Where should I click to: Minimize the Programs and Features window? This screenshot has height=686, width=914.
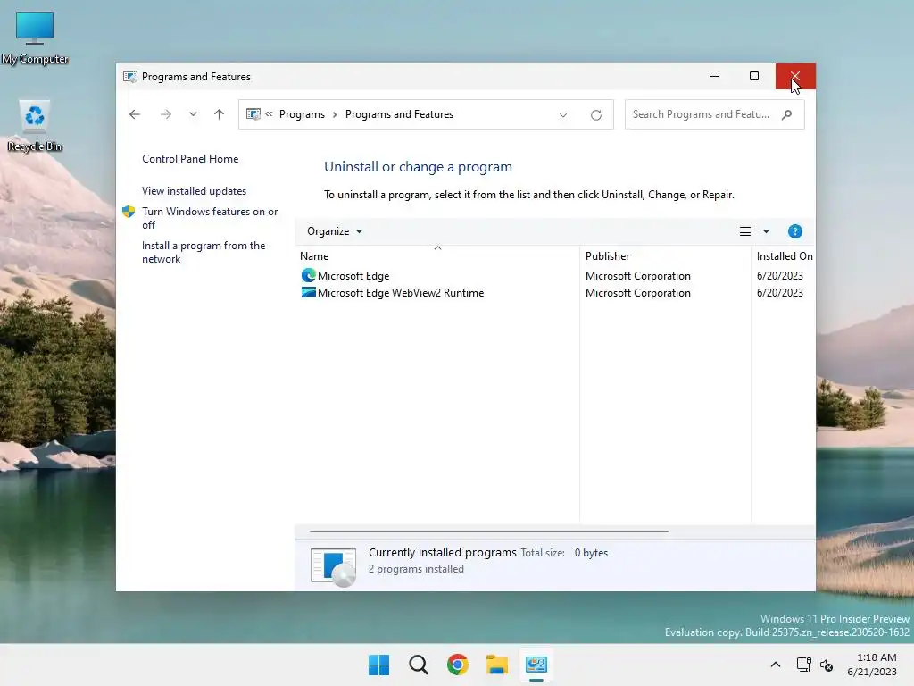713,77
